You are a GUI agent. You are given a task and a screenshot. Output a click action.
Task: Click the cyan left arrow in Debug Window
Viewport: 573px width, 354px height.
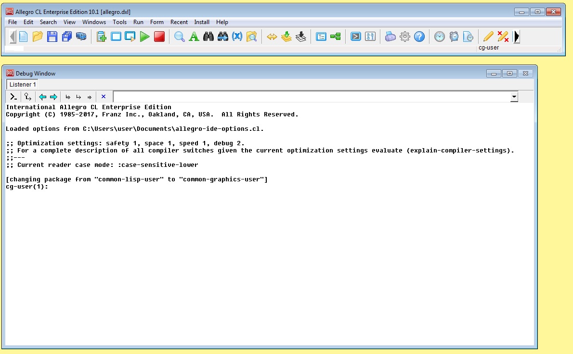(x=43, y=97)
